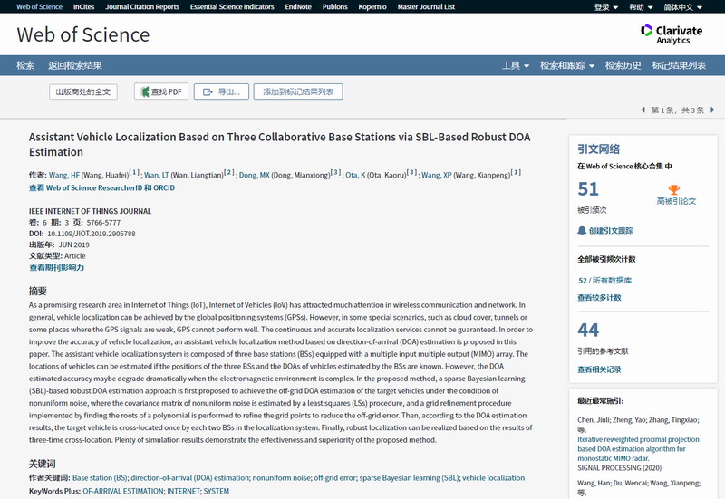Click the Web of Science title logo

(83, 35)
